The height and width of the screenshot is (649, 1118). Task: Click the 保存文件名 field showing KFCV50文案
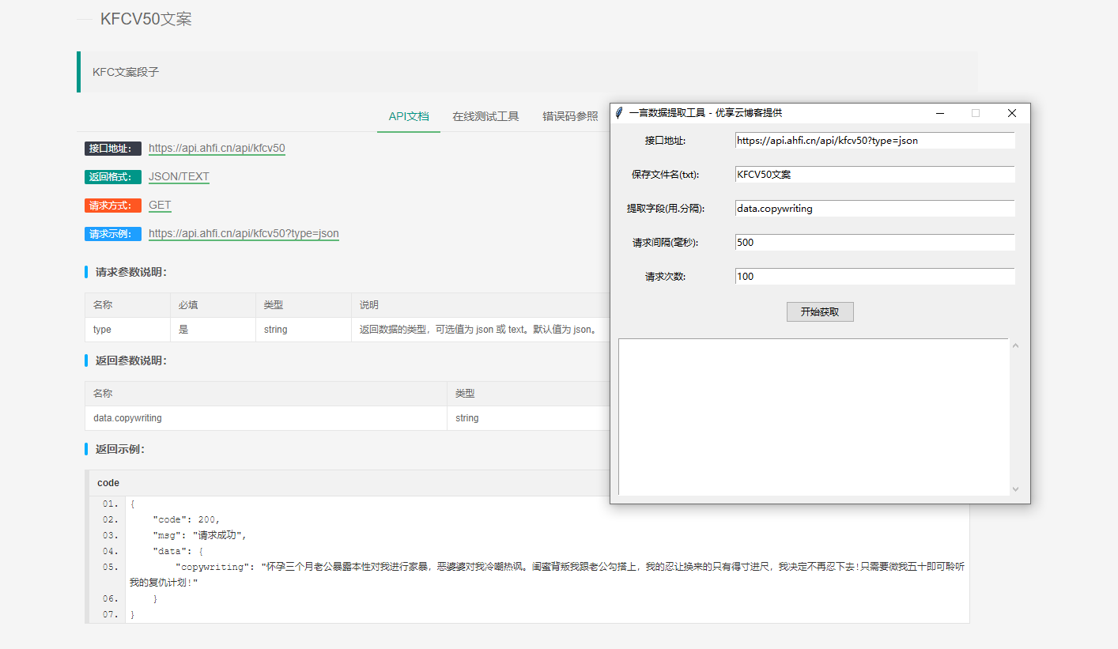coord(874,174)
